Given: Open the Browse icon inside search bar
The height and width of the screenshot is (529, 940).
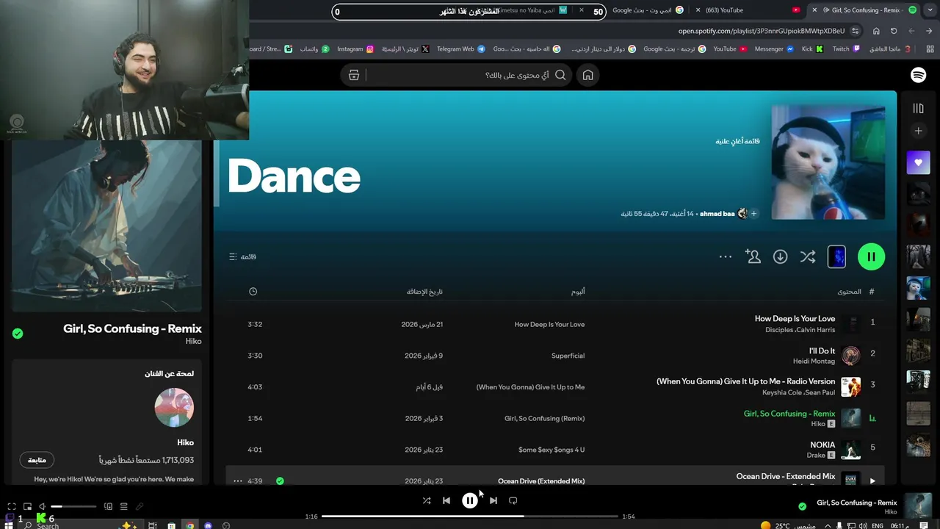Looking at the screenshot, I should (x=354, y=75).
